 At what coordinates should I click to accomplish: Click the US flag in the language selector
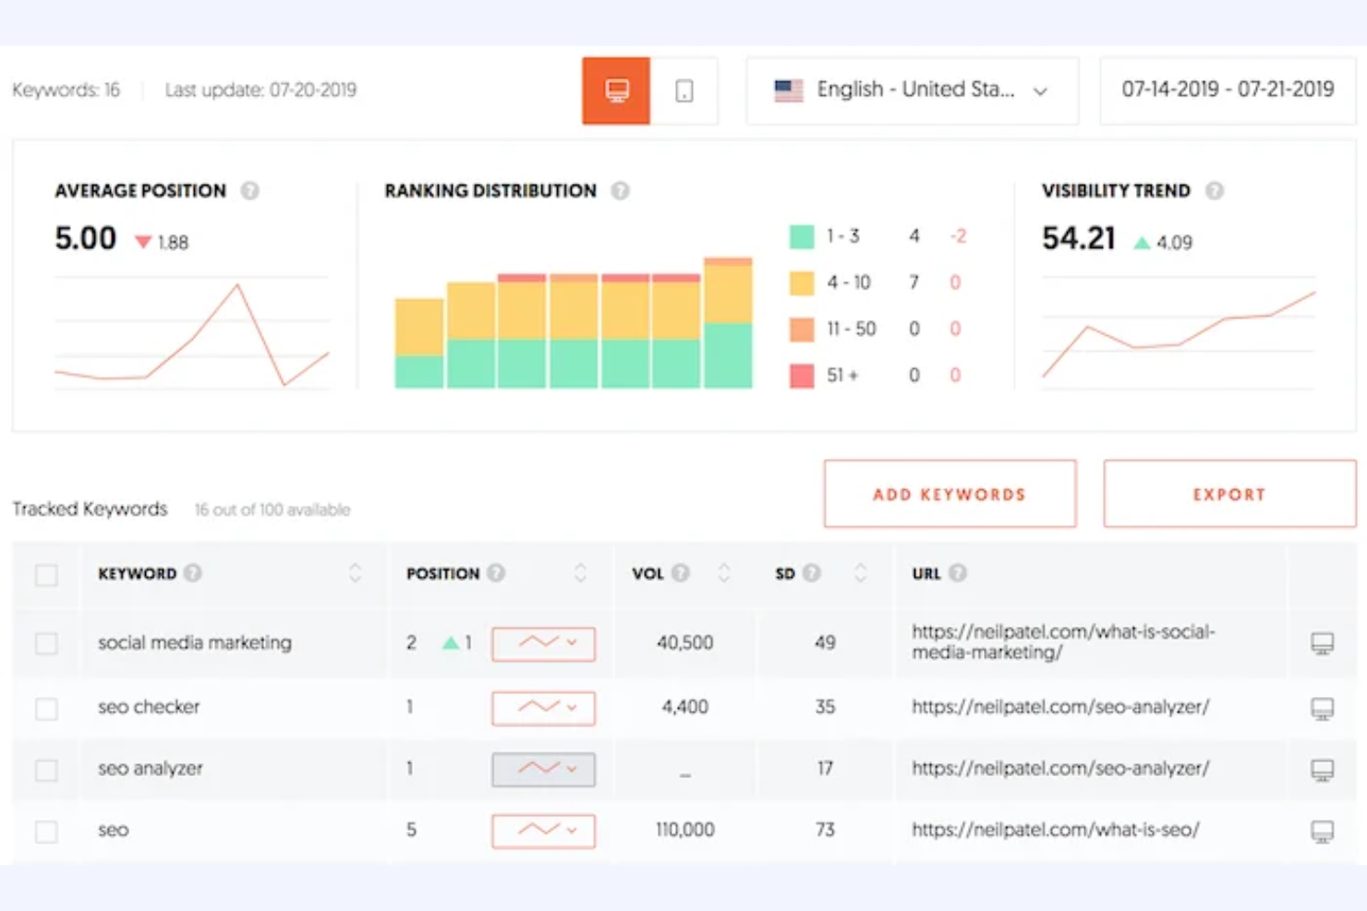tap(788, 90)
